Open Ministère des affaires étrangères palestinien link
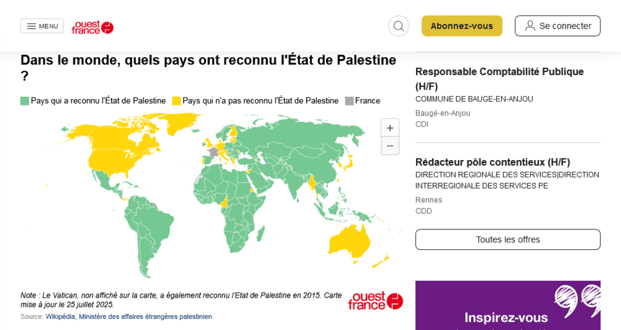 [145, 316]
